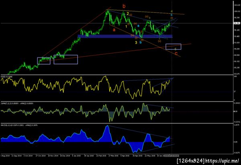Click the '30 Apr 2015' date label
The height and width of the screenshot is (165, 241).
(x=137, y=156)
